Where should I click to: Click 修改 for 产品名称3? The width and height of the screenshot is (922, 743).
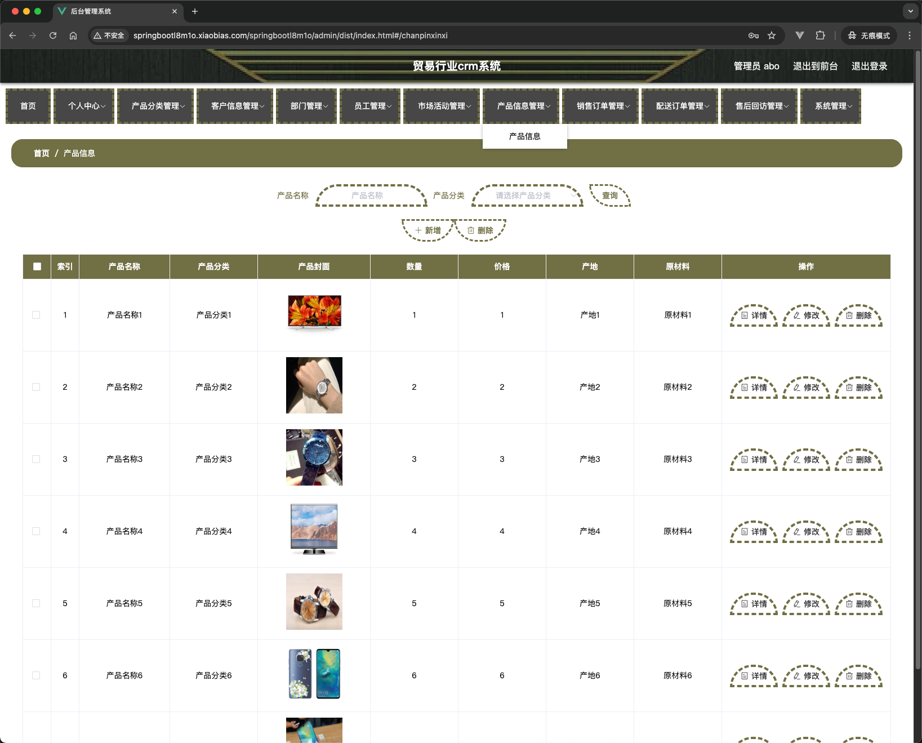pos(806,460)
